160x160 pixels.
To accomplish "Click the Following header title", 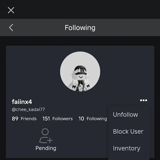I will pos(80,28).
